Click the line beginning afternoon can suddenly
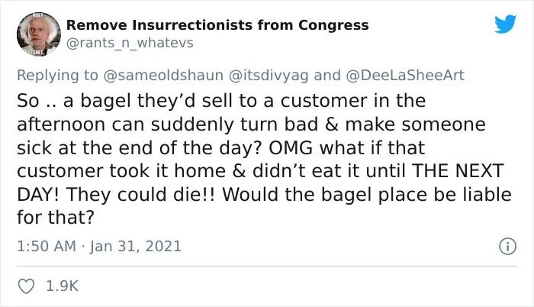Viewport: 534px width, 307px height. 251,124
